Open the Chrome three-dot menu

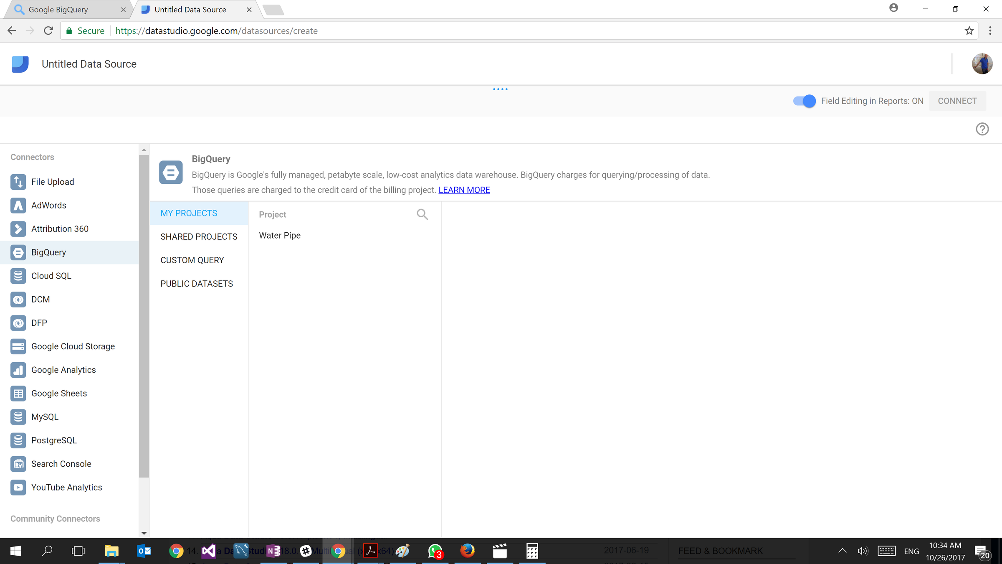tap(990, 30)
